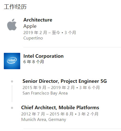Image resolution: width=121 pixels, height=131 pixels.
Task: Click the Cupertino location text
Action: click(x=33, y=38)
